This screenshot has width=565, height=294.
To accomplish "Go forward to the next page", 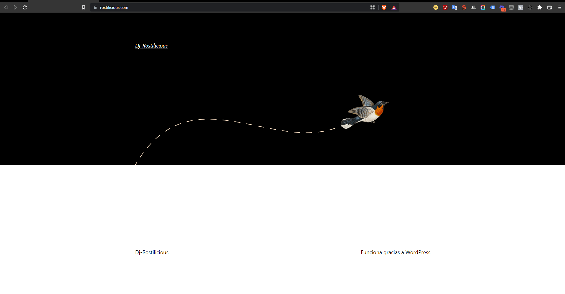I will pos(15,7).
